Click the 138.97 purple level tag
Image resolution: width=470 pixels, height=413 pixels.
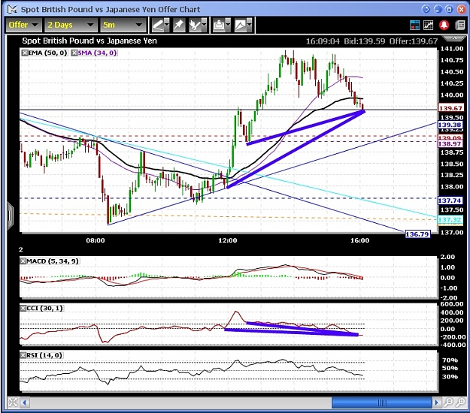tap(450, 144)
